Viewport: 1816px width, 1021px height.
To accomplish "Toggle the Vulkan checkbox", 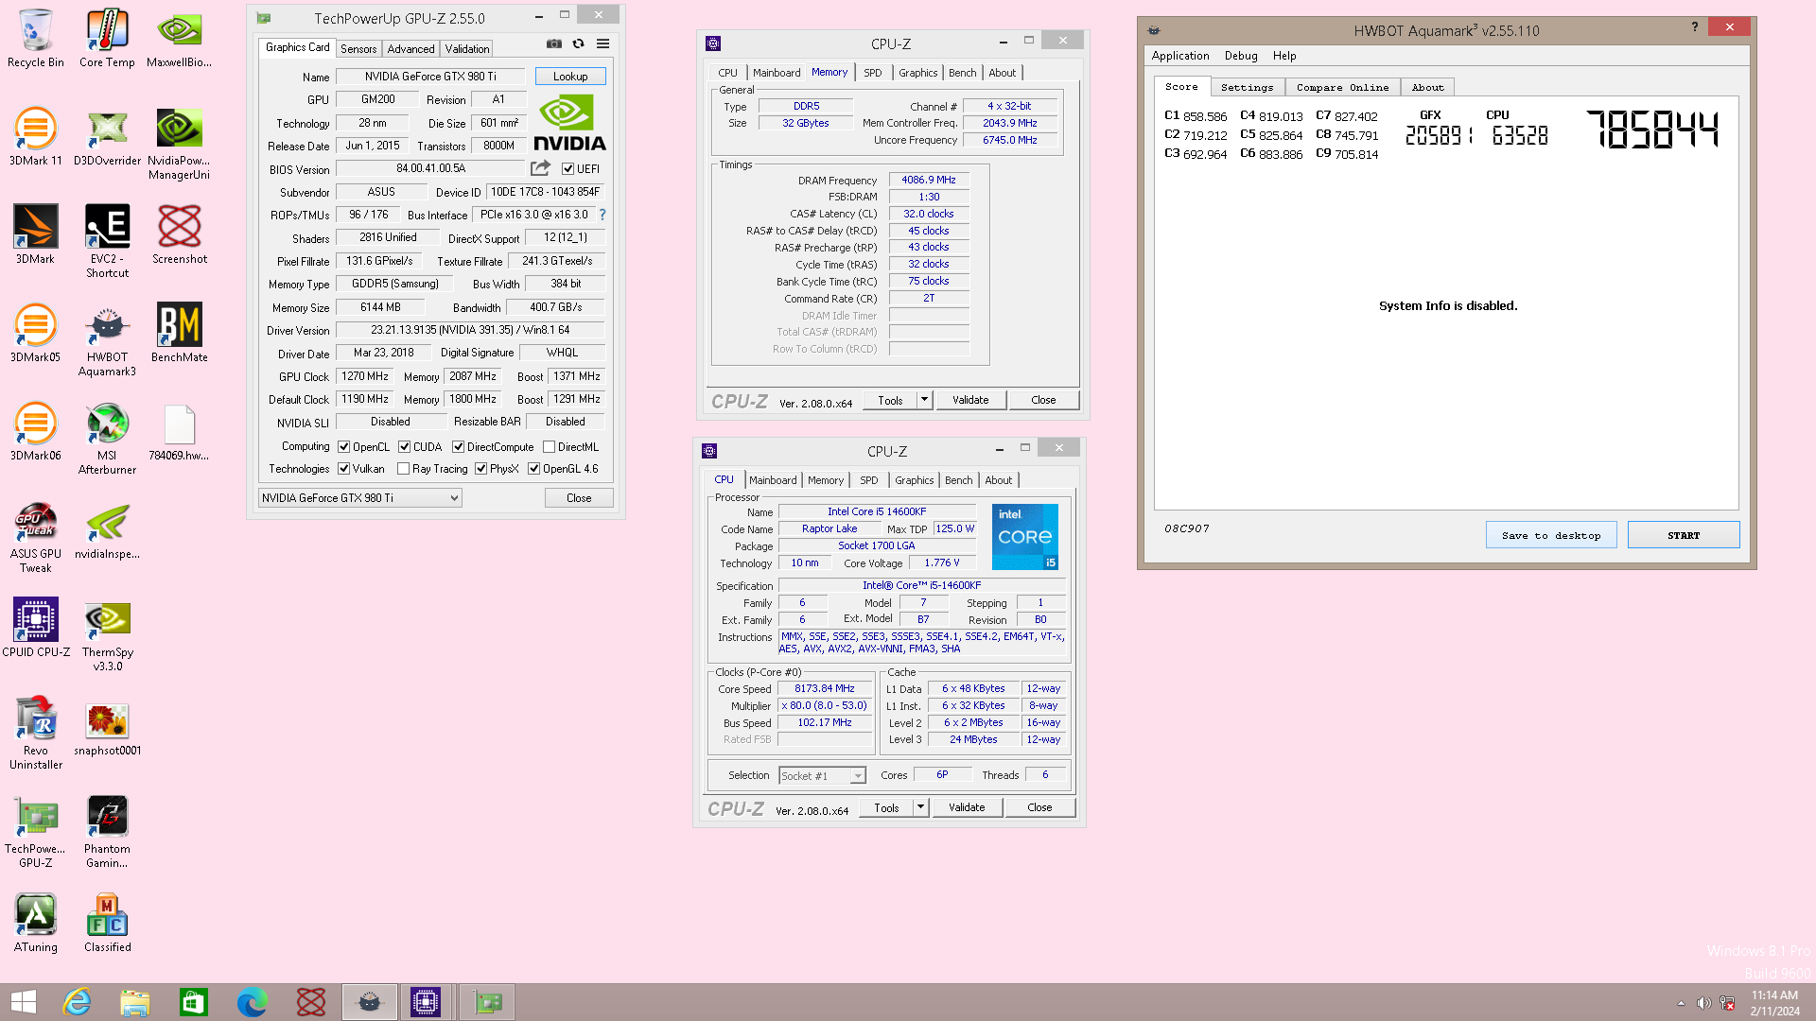I will click(344, 469).
